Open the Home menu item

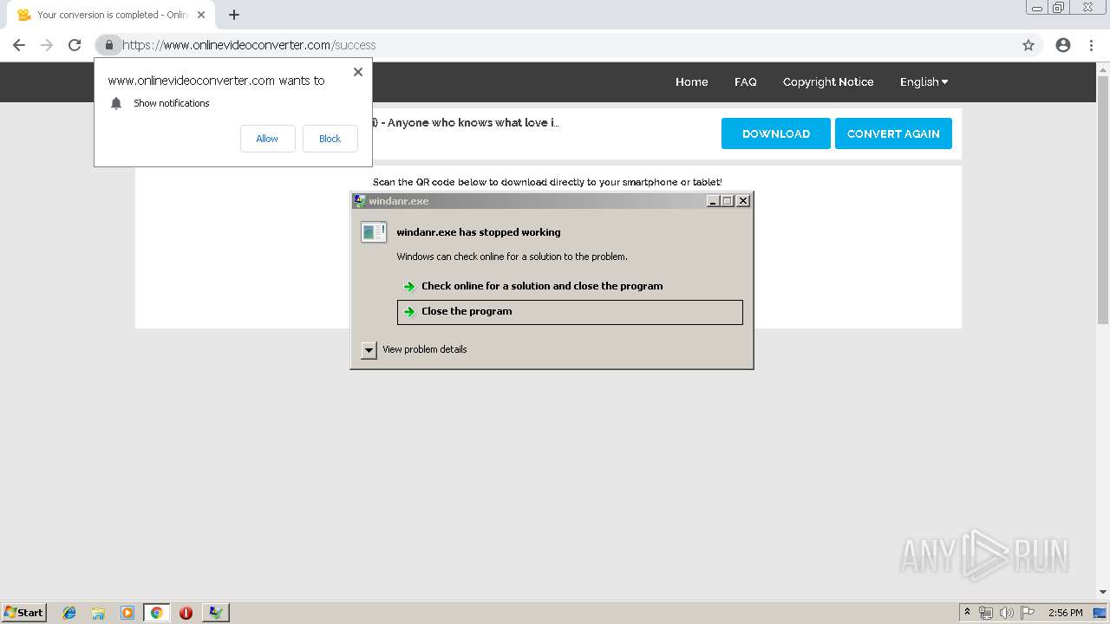coord(691,81)
